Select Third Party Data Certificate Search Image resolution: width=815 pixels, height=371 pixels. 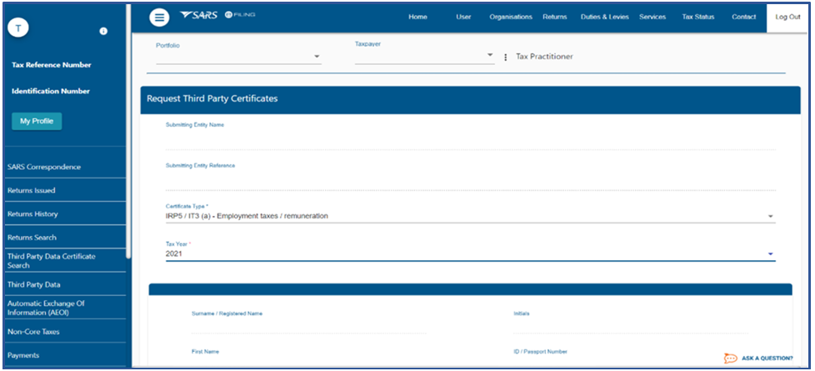[x=51, y=261]
